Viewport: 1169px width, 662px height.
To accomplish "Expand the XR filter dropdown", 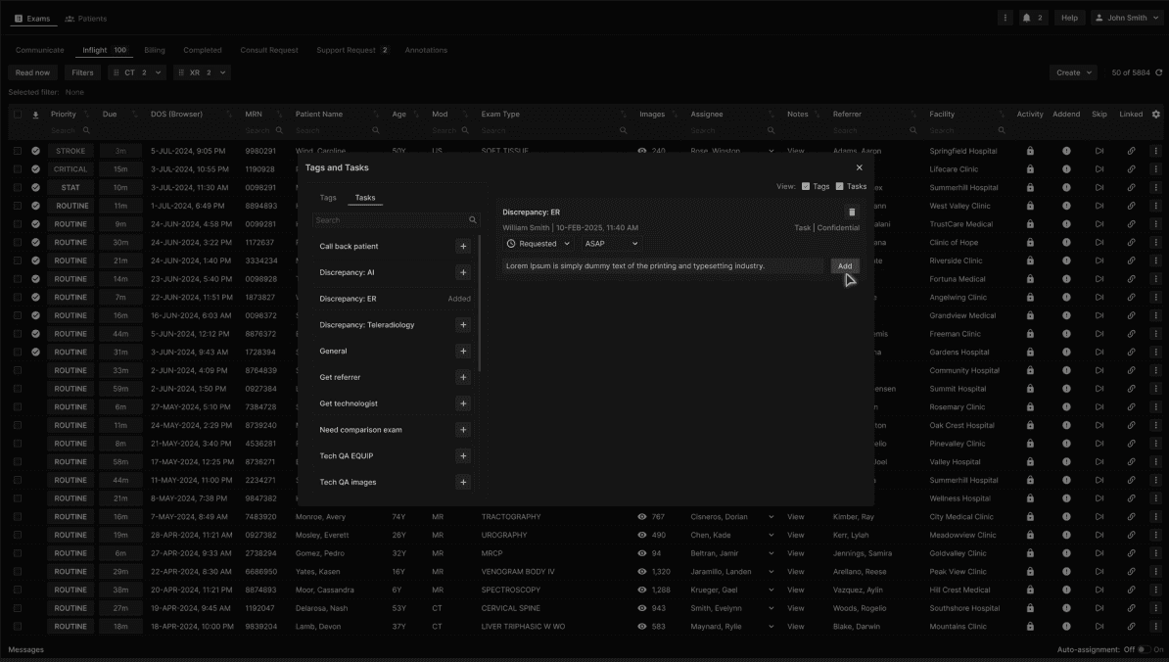I will click(222, 72).
